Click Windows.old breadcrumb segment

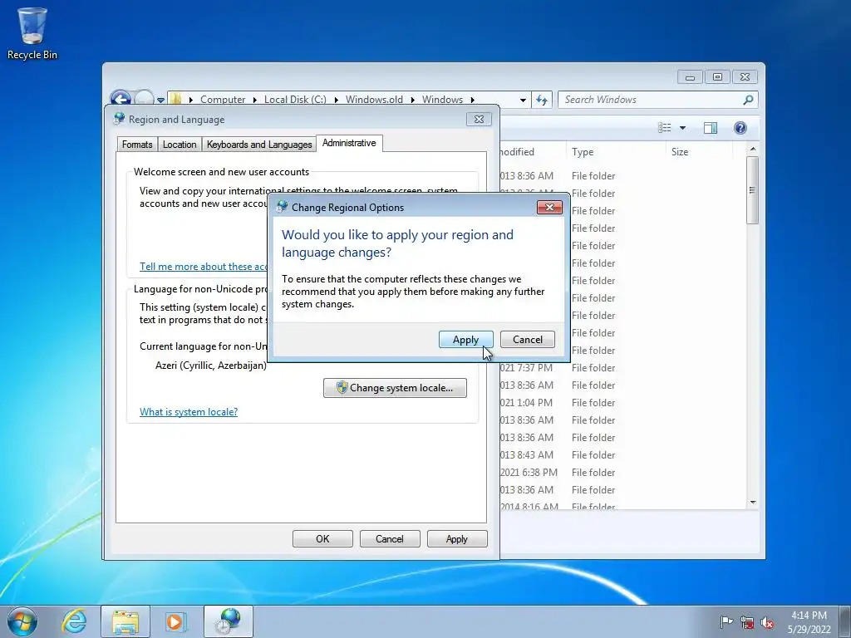tap(374, 100)
